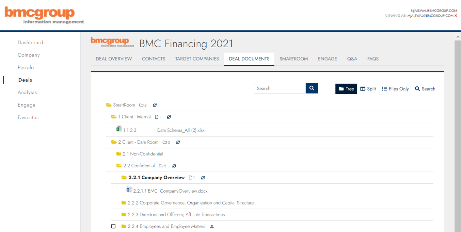461x232 pixels.
Task: Open the Target Companies tab
Action: point(197,59)
